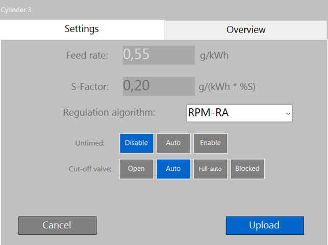Upload the cylinder settings

(265, 225)
